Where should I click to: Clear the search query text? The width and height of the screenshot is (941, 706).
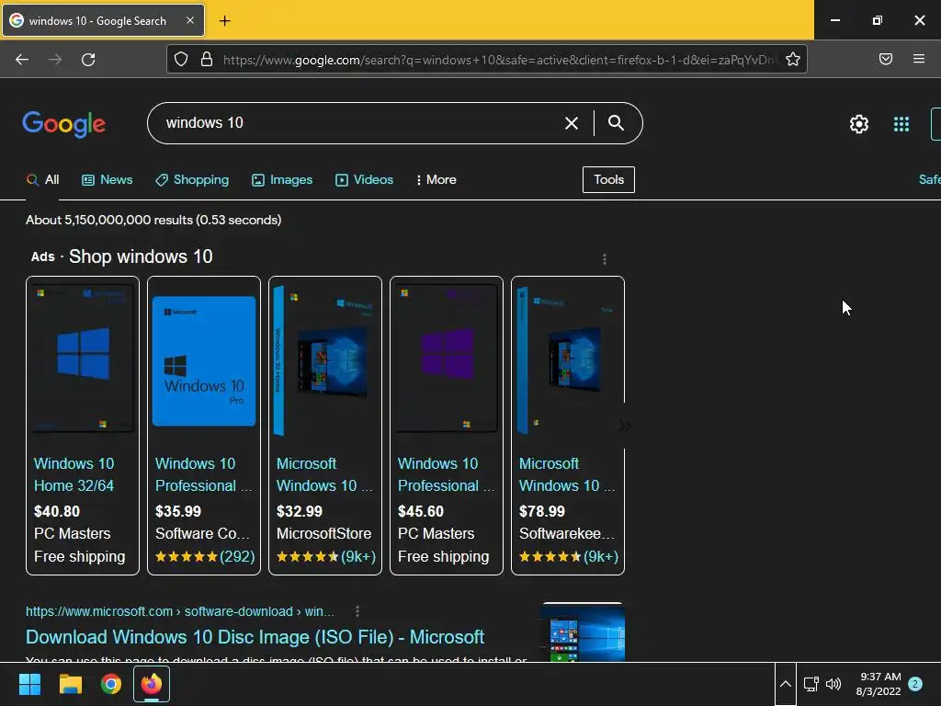click(x=572, y=123)
